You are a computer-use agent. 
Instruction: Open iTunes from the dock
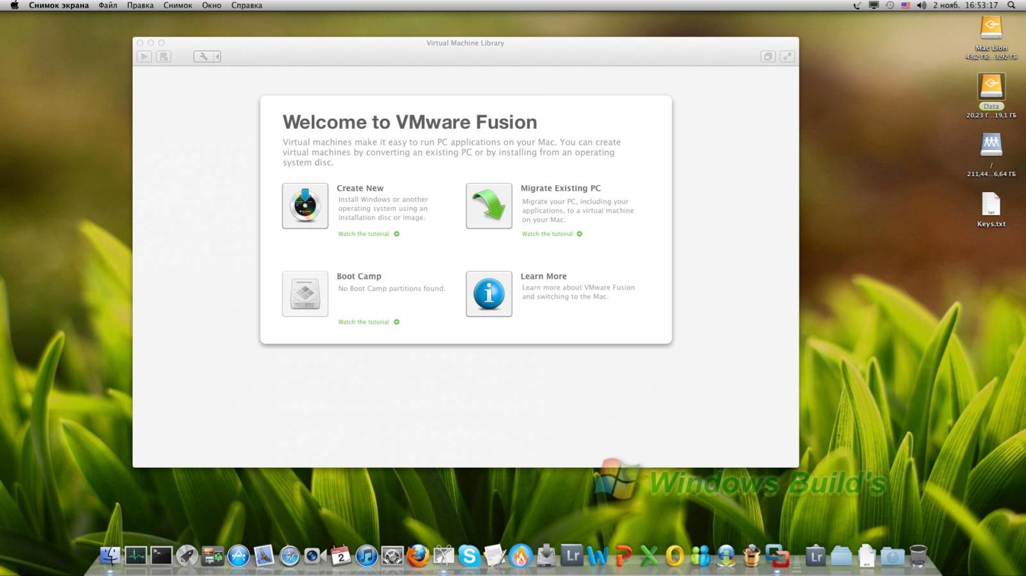pyautogui.click(x=367, y=555)
